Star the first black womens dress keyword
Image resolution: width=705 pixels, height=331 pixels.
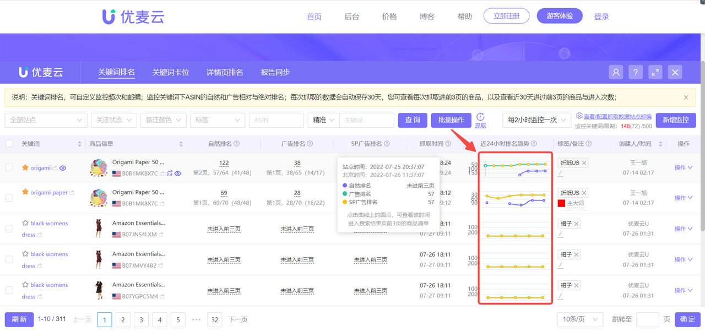[x=24, y=223]
